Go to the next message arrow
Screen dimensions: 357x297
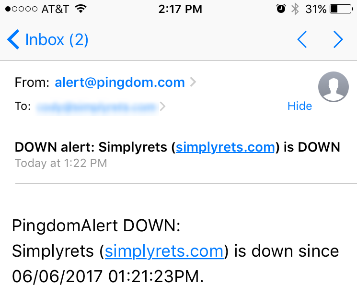coord(338,40)
